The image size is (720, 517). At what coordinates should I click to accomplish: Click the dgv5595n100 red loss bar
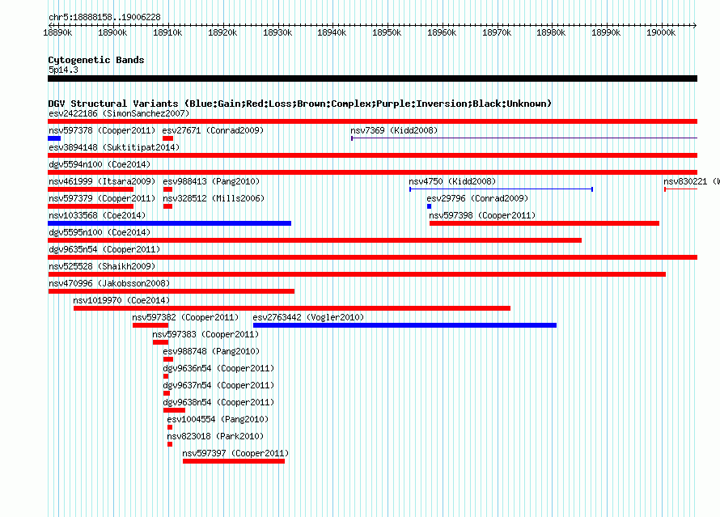coord(315,240)
